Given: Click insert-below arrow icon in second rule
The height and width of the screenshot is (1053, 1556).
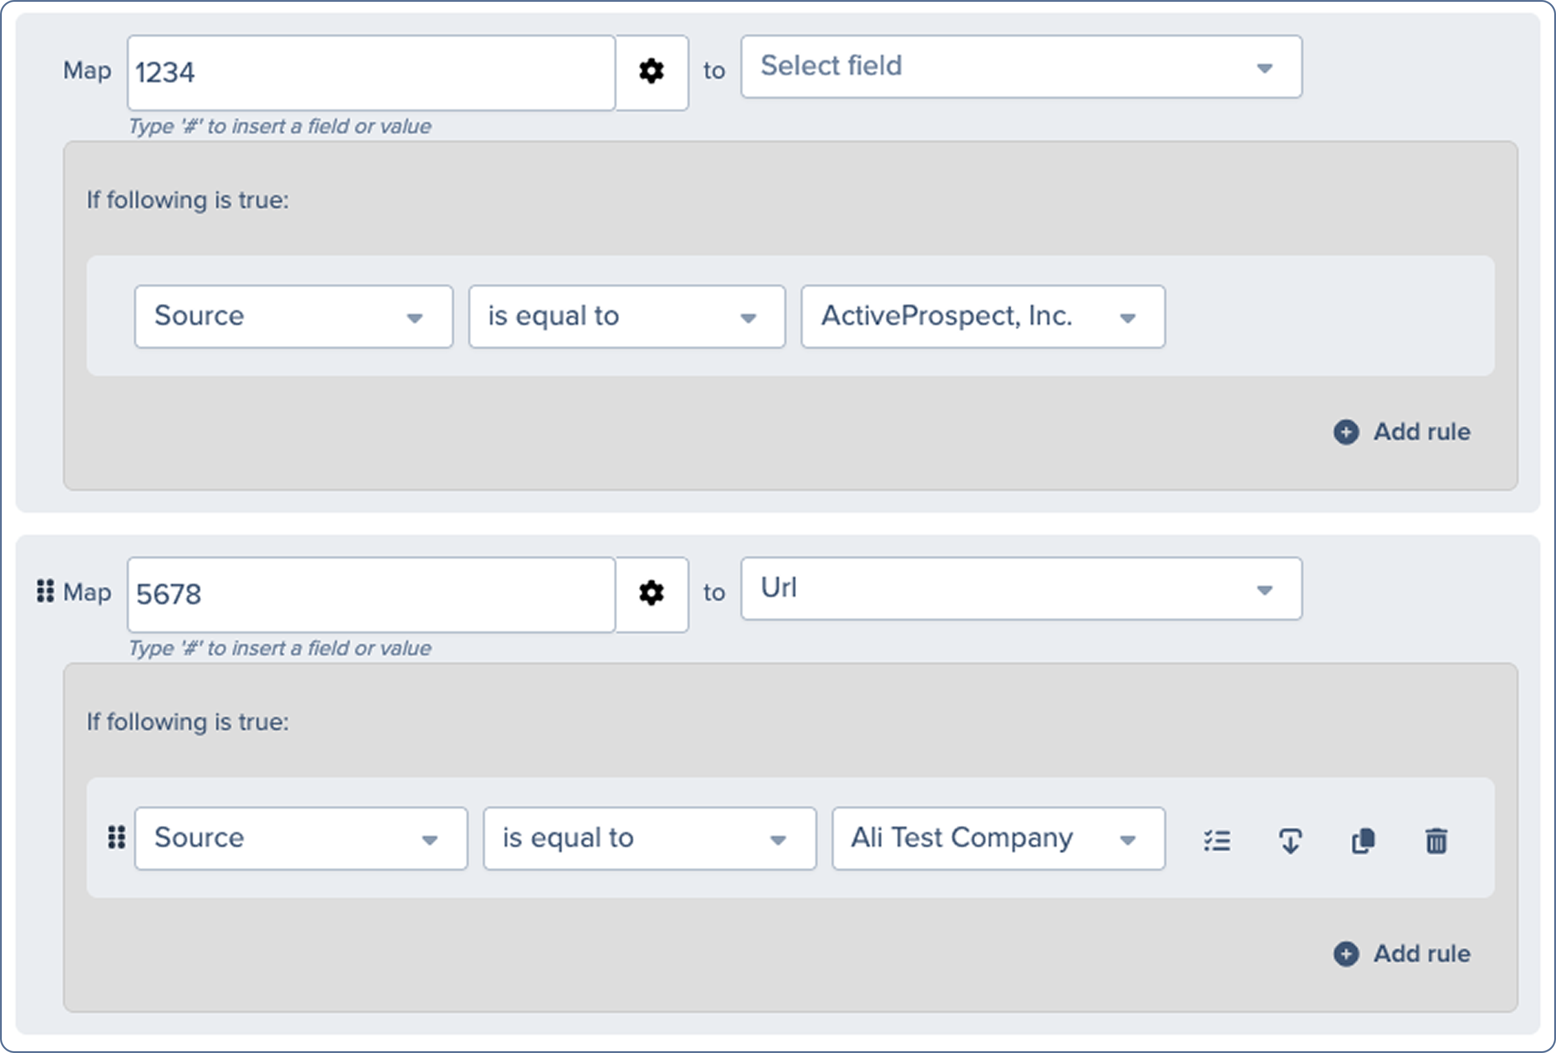Looking at the screenshot, I should 1290,840.
